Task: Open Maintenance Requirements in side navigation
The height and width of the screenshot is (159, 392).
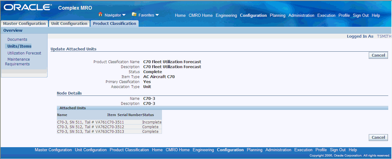Action: (x=18, y=62)
